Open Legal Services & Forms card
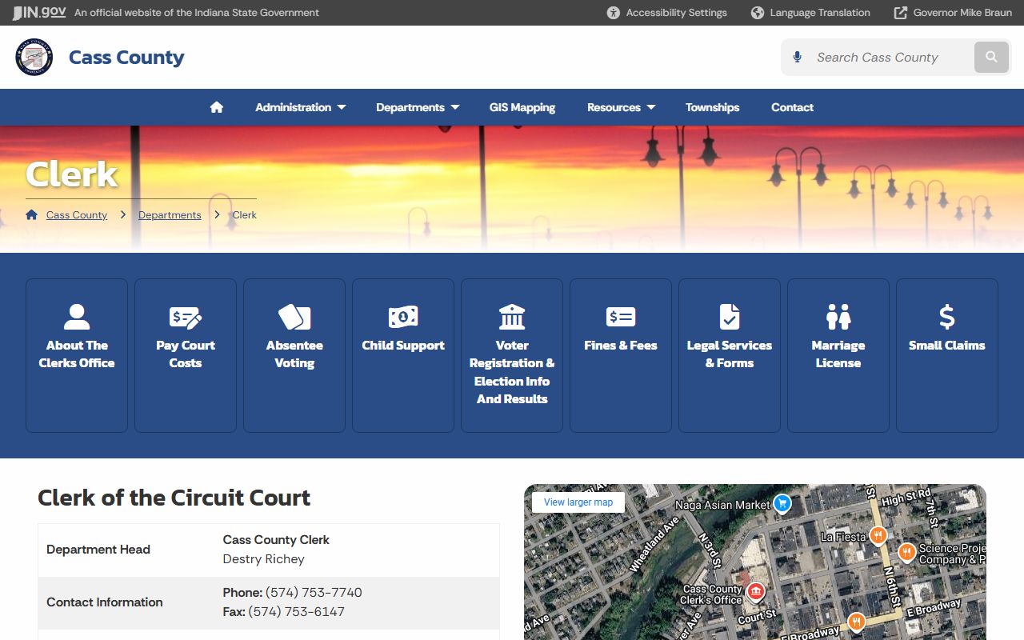This screenshot has width=1024, height=640. (x=730, y=355)
